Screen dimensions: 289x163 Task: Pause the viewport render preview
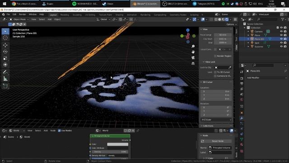[235, 19]
